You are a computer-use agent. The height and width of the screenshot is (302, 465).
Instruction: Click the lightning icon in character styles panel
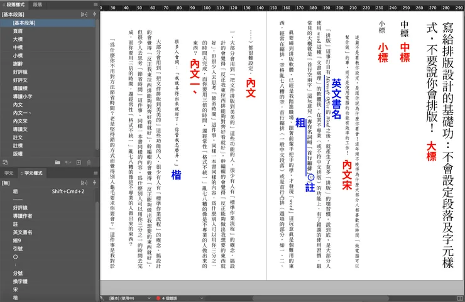coord(94,183)
